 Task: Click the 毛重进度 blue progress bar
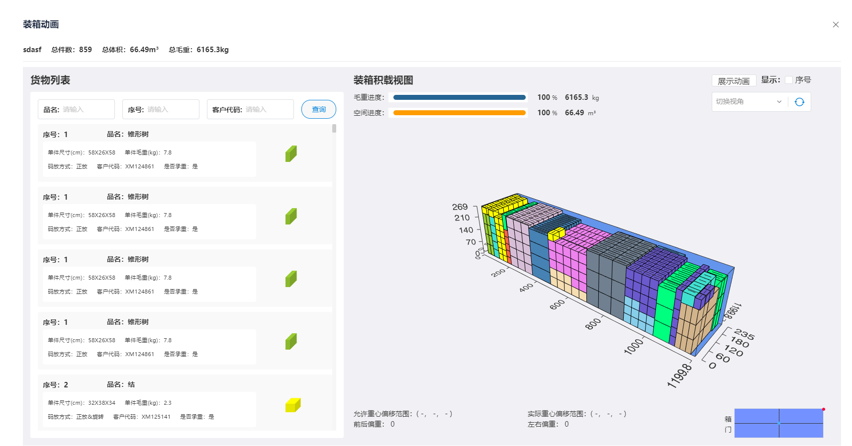pos(459,97)
